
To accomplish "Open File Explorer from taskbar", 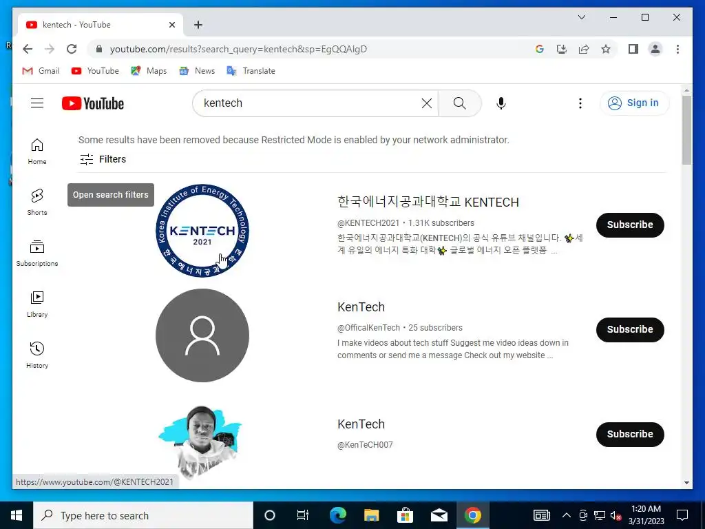I will [x=371, y=515].
